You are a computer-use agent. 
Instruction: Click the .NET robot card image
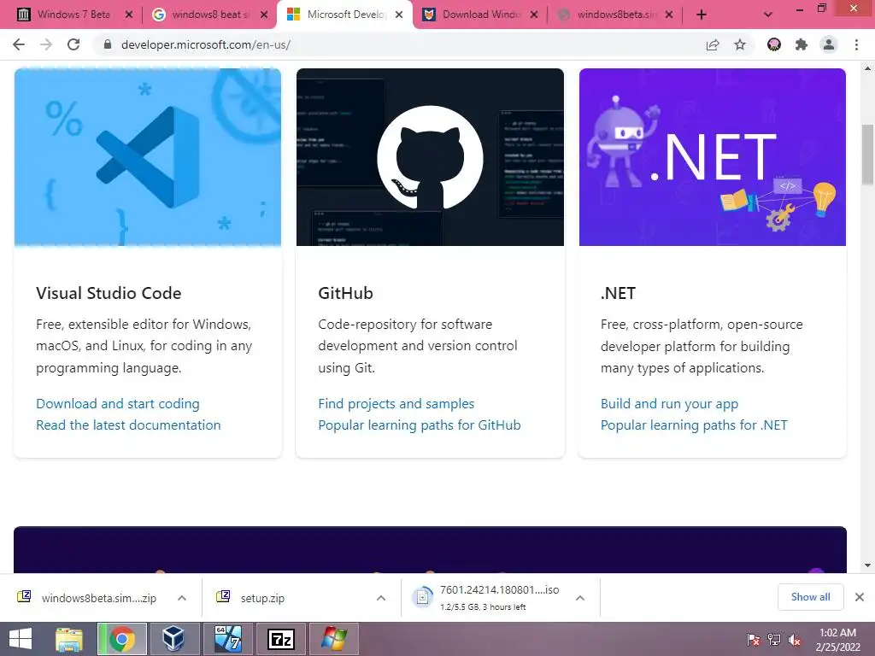713,157
